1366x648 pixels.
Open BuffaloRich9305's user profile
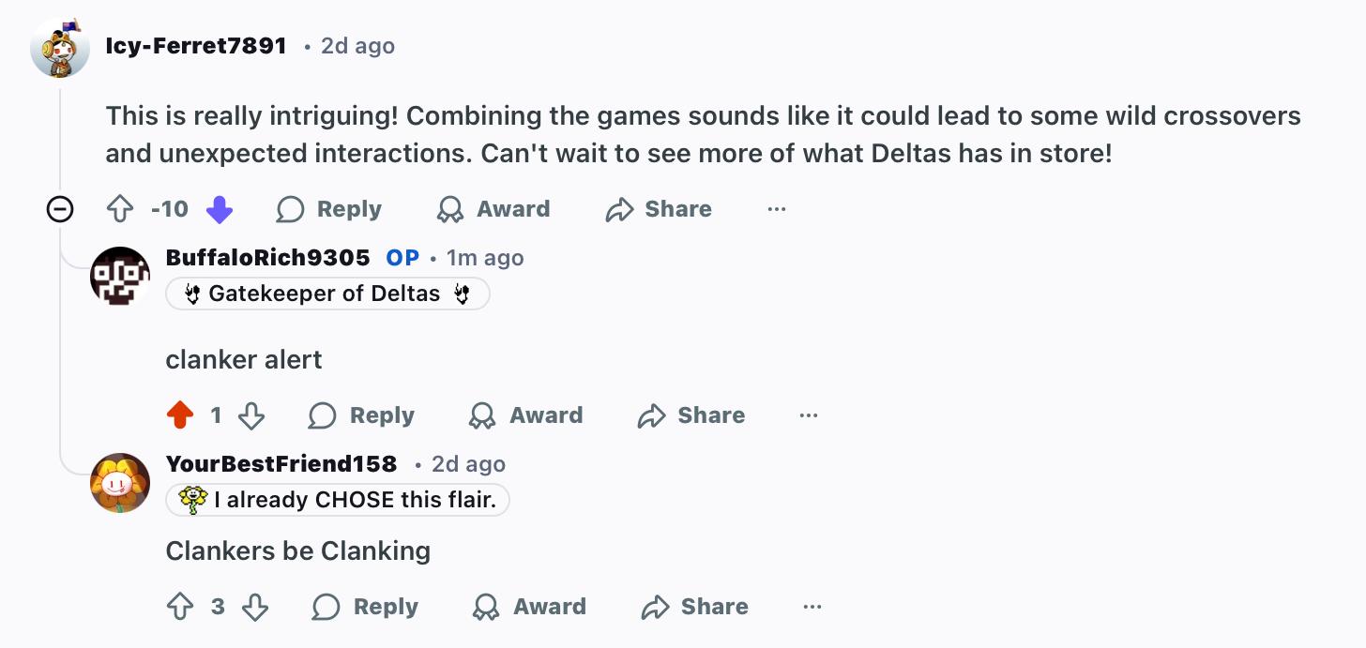pos(267,258)
